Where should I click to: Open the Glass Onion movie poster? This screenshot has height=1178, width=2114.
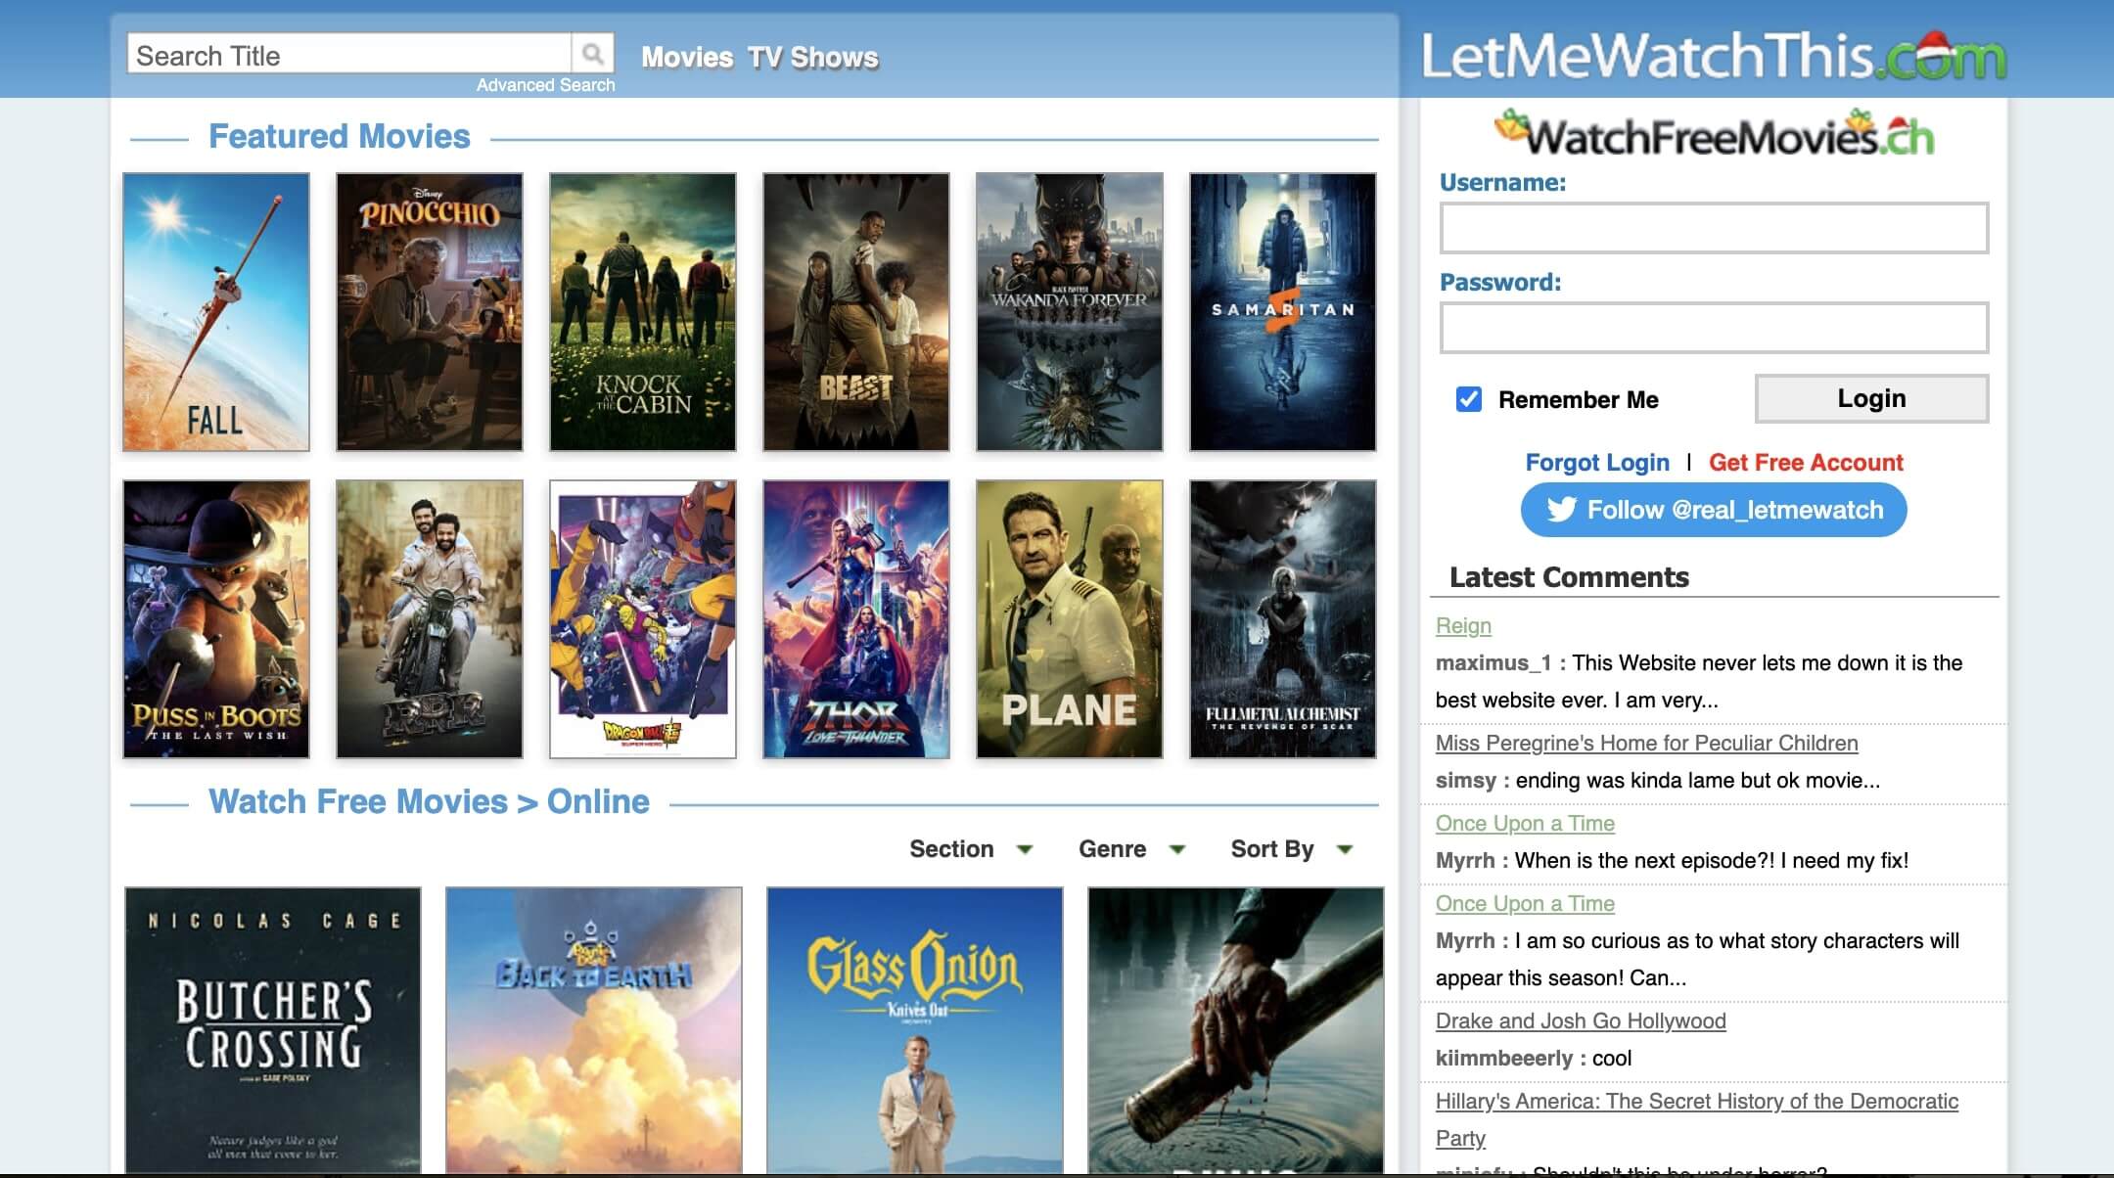coord(914,1030)
